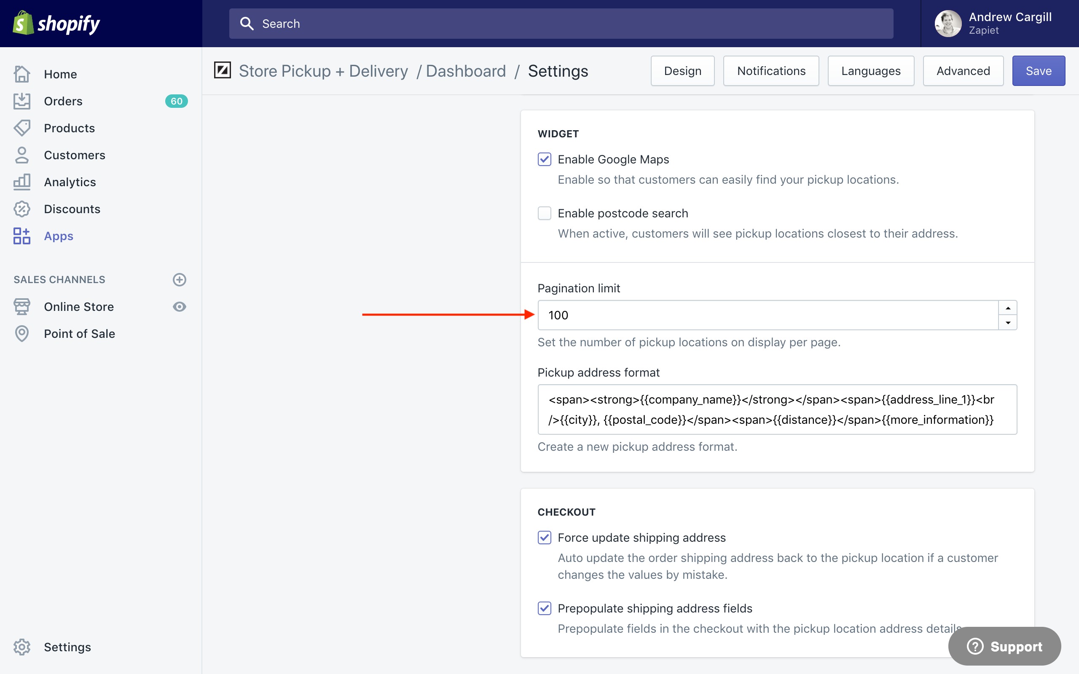Click the Pickup address format text box
Image resolution: width=1079 pixels, height=674 pixels.
[777, 409]
